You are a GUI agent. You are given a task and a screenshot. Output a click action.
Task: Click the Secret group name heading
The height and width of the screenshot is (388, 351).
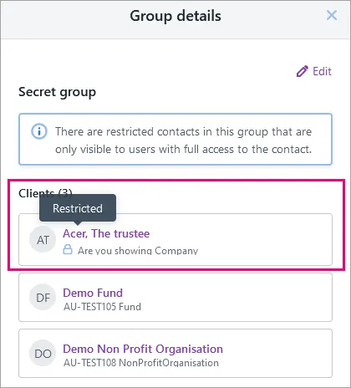coord(58,92)
